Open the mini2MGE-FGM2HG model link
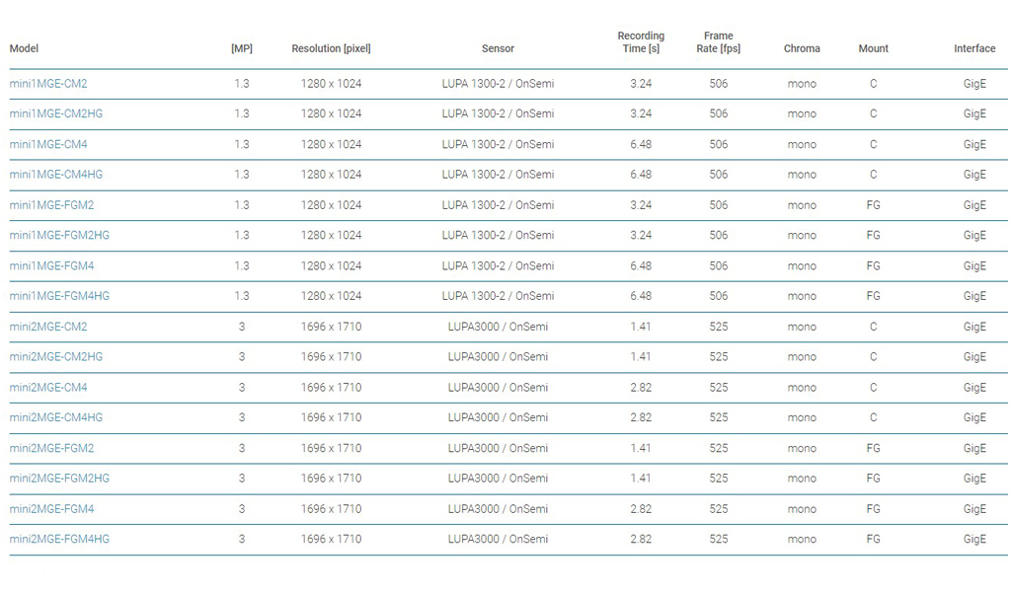Viewport: 1011px width, 592px height. [x=59, y=479]
